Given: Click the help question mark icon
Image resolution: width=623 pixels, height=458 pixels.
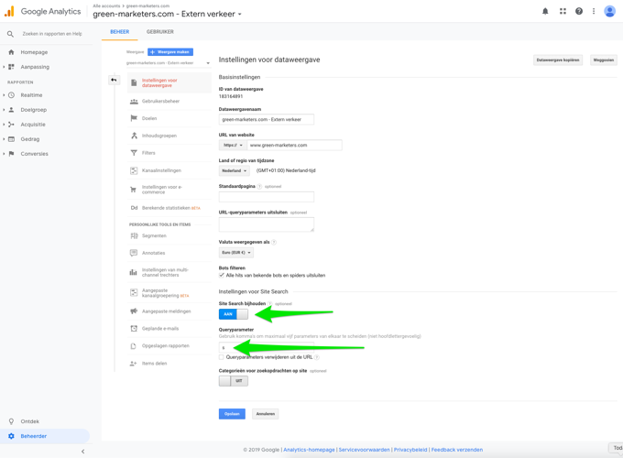Looking at the screenshot, I should 579,12.
